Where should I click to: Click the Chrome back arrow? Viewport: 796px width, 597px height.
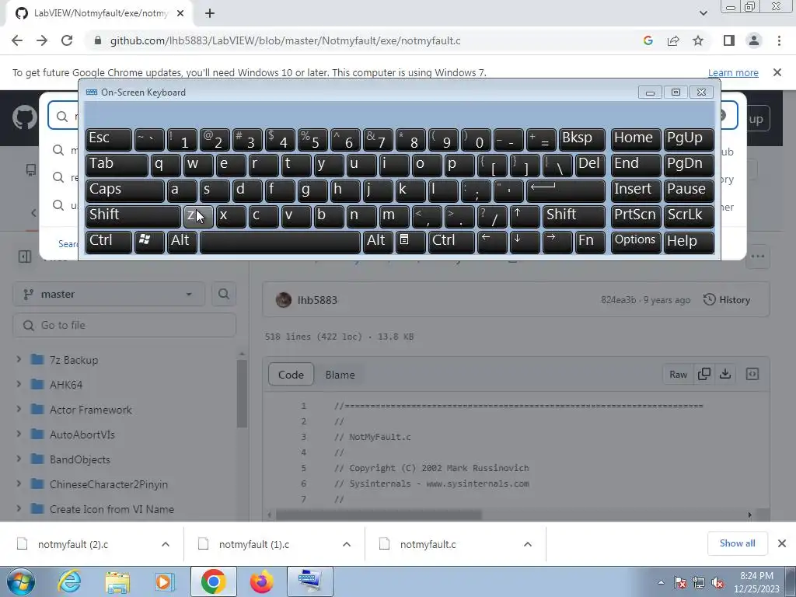pyautogui.click(x=17, y=40)
